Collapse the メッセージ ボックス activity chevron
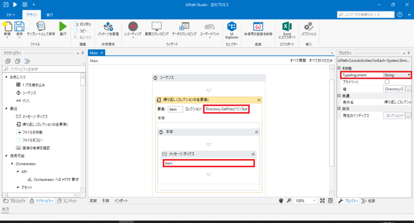Screen dimensions: 414x223 coord(253,154)
